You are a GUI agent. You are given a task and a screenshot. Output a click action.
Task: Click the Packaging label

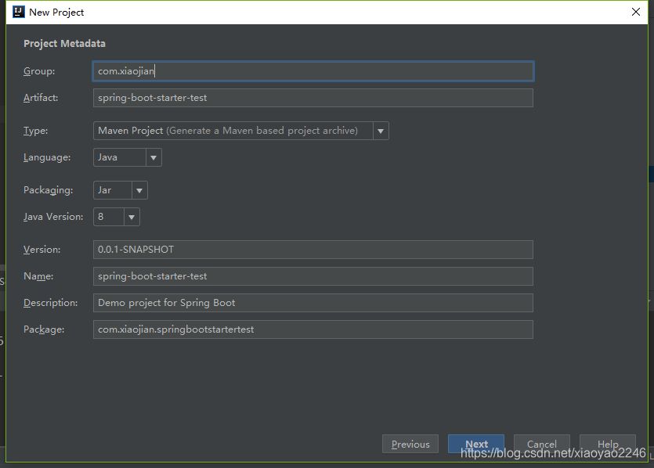(49, 190)
